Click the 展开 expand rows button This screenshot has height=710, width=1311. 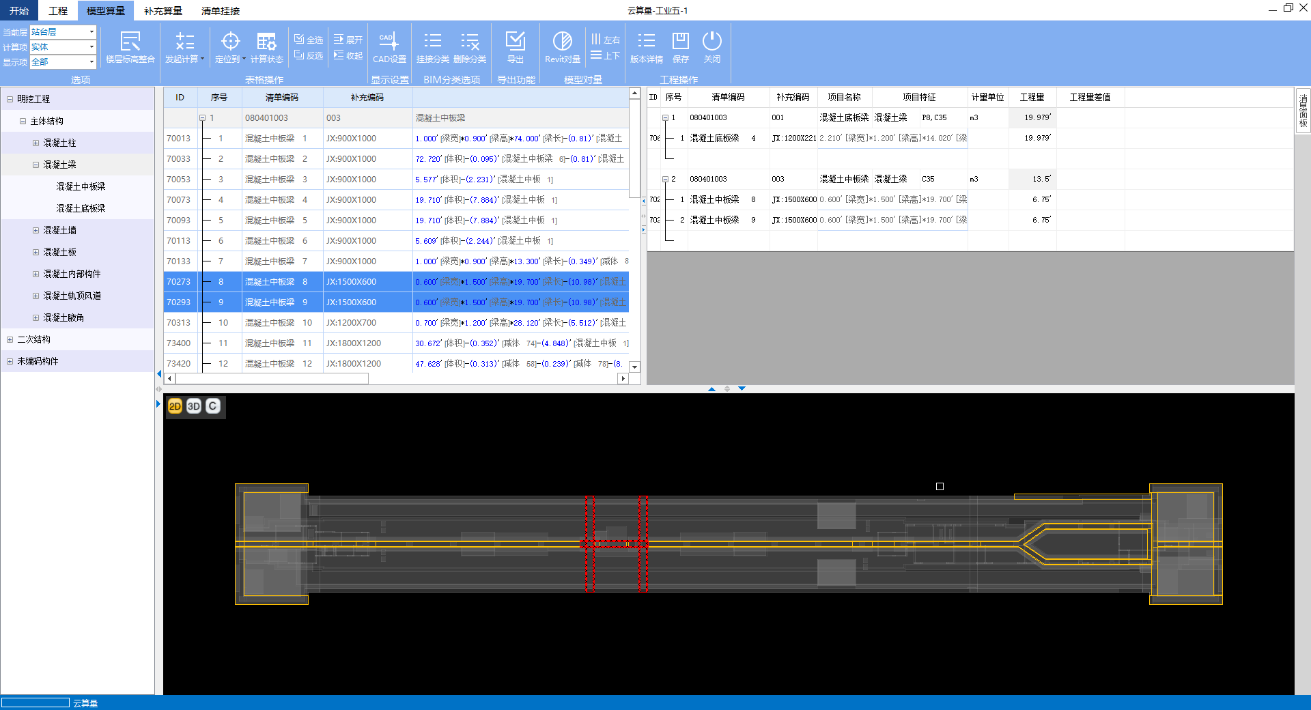click(x=348, y=40)
